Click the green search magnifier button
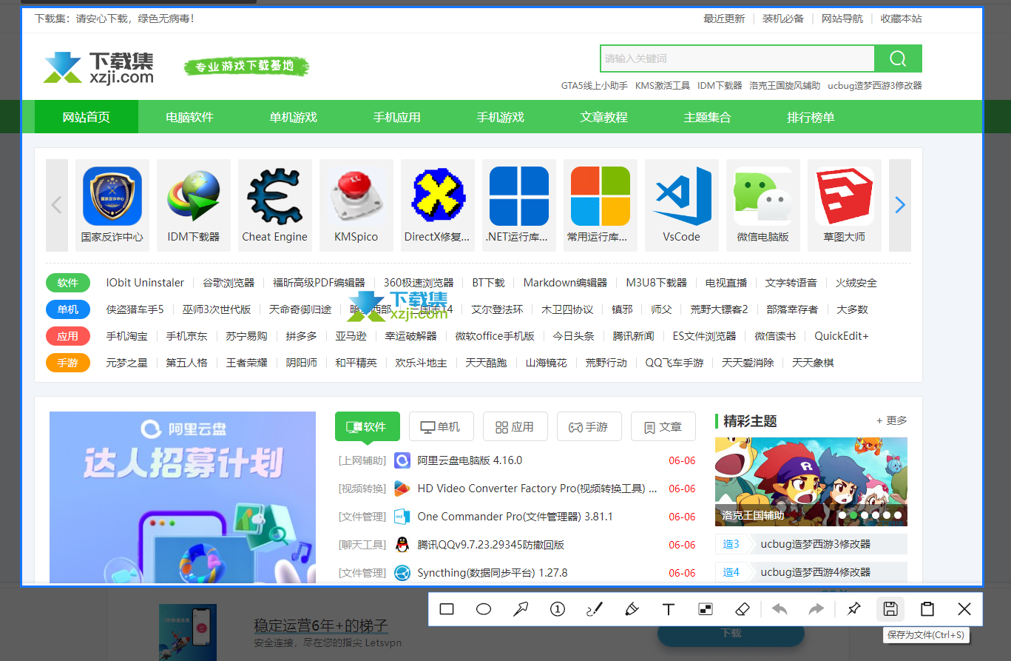 pos(898,58)
